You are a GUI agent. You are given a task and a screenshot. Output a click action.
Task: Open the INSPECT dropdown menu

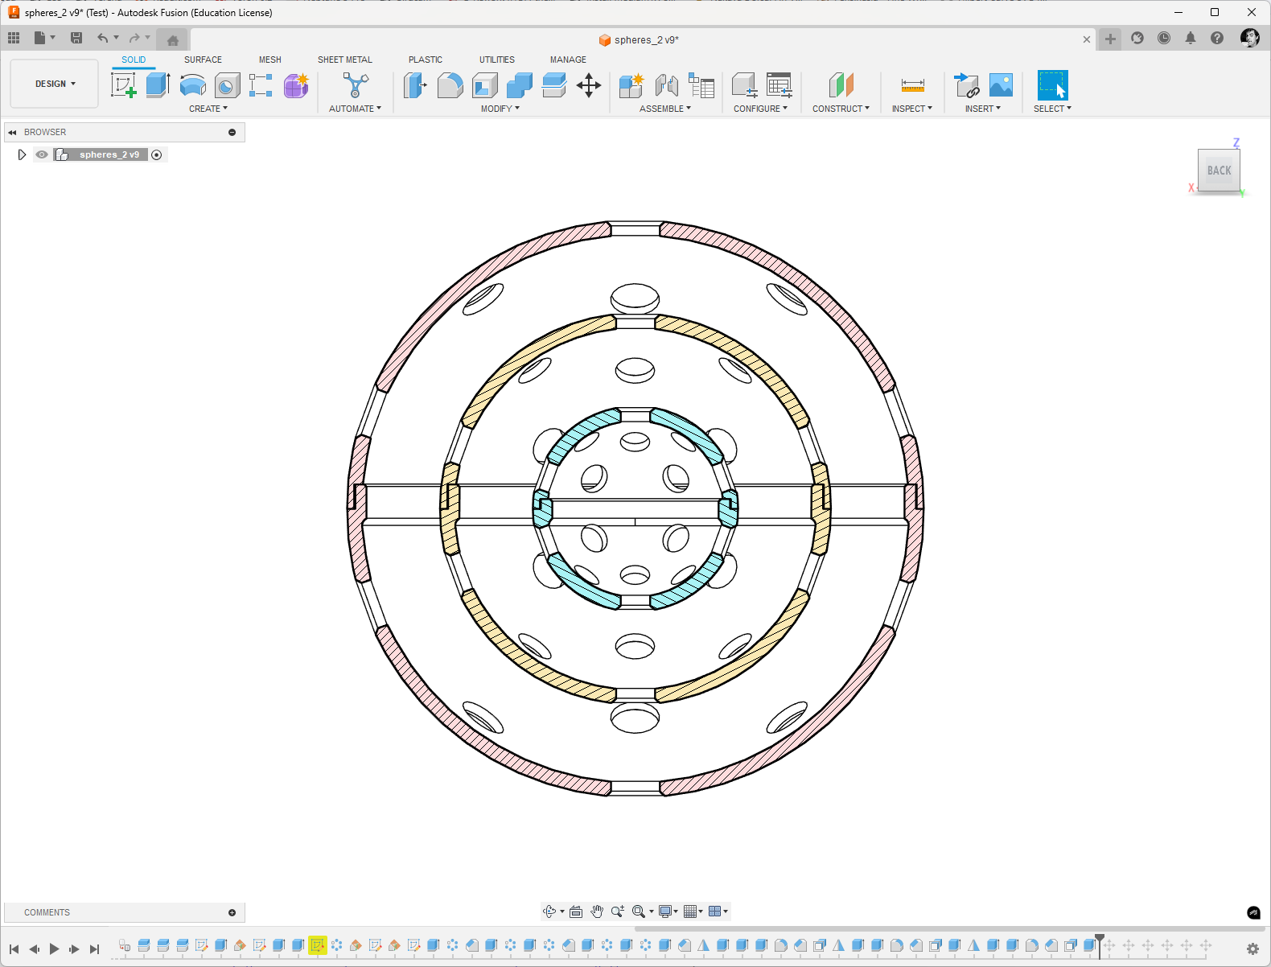coord(912,109)
